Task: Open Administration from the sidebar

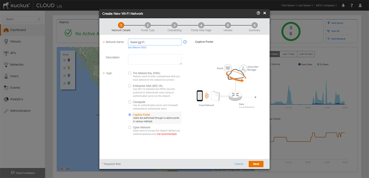Action: click(20, 111)
